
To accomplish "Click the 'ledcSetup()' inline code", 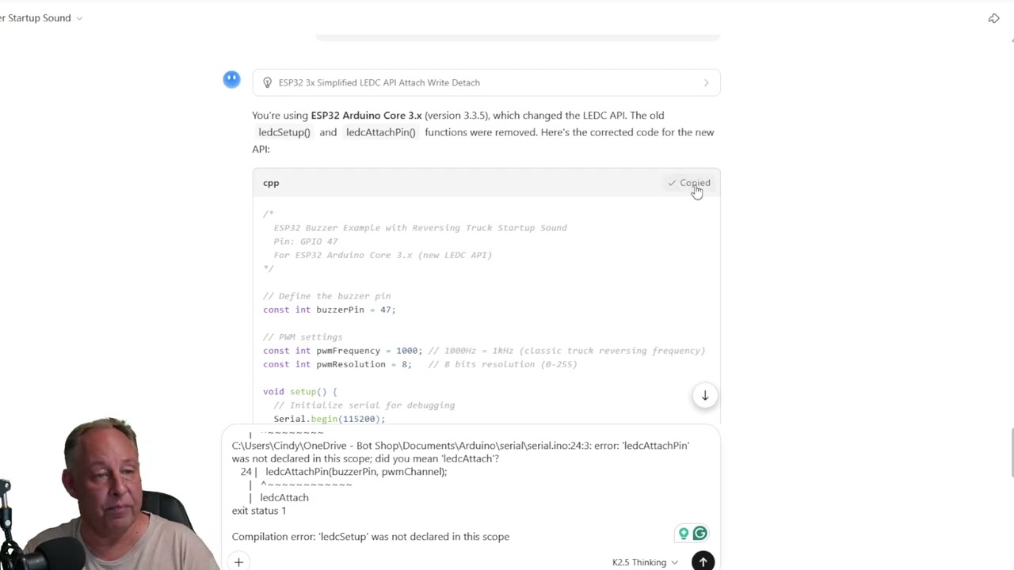I will [x=284, y=132].
